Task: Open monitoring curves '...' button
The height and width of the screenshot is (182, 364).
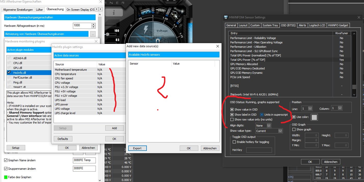Action: click(93, 34)
